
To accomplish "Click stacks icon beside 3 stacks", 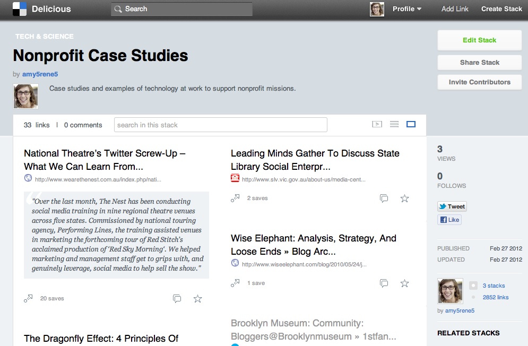I will pos(473,286).
